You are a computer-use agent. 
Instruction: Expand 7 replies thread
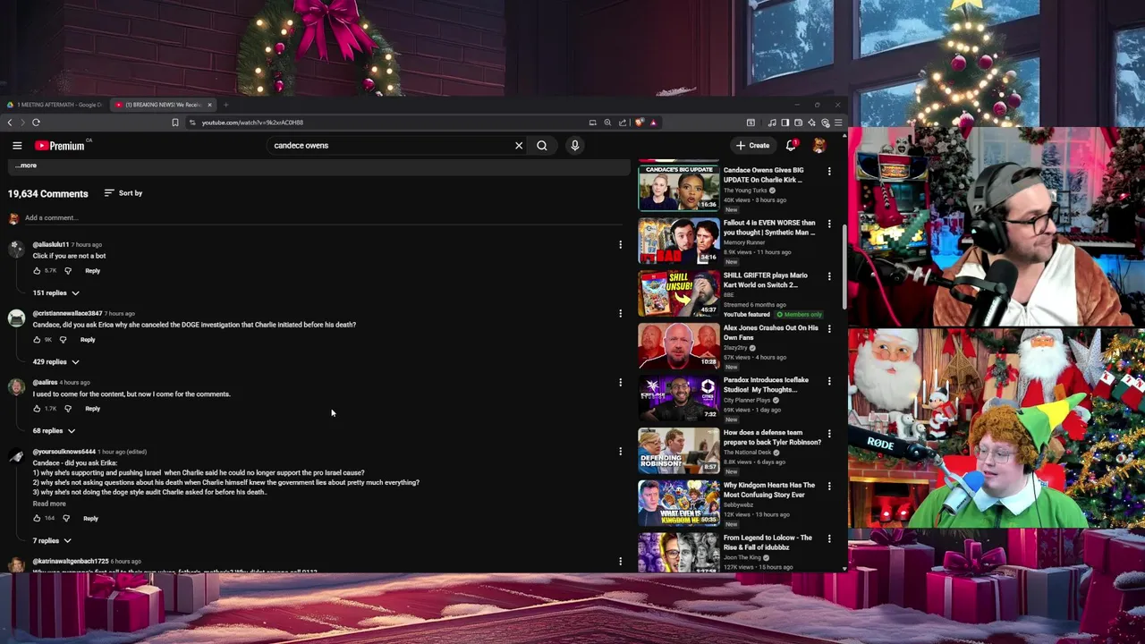point(52,541)
